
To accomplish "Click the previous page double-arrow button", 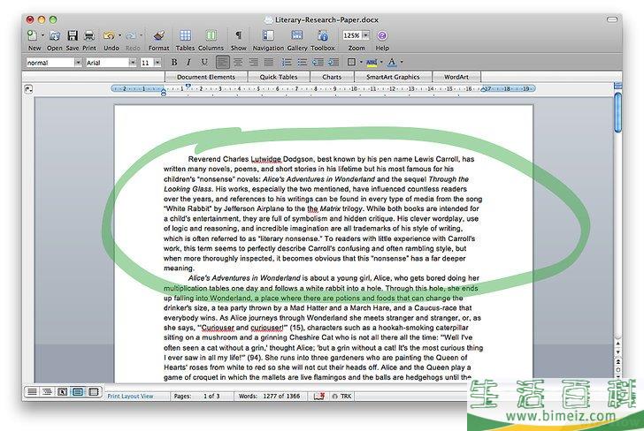I will click(617, 362).
